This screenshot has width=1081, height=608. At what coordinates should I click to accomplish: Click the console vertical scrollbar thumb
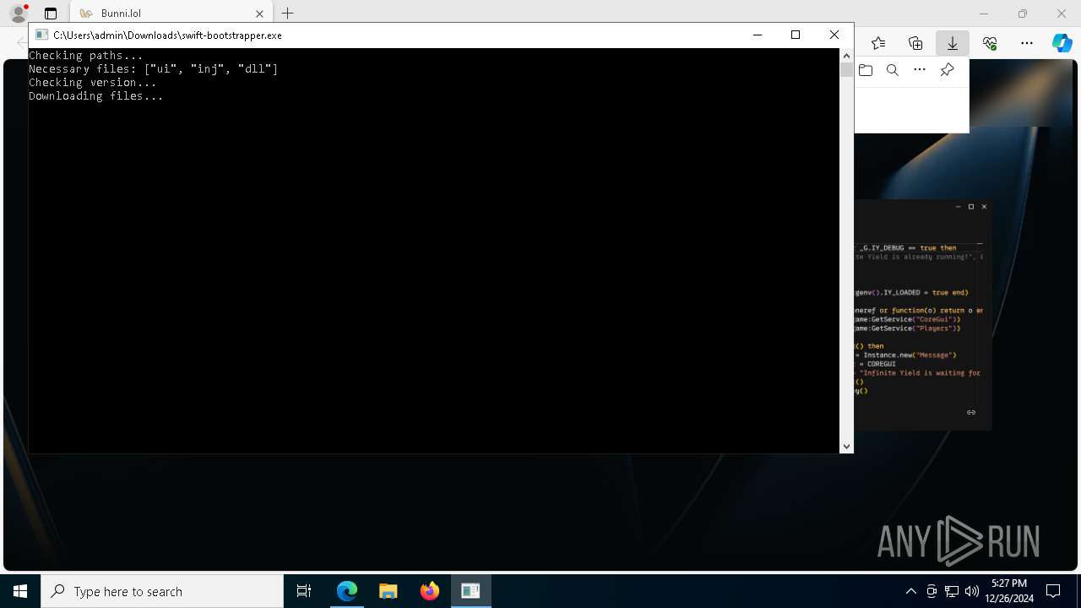pos(846,70)
